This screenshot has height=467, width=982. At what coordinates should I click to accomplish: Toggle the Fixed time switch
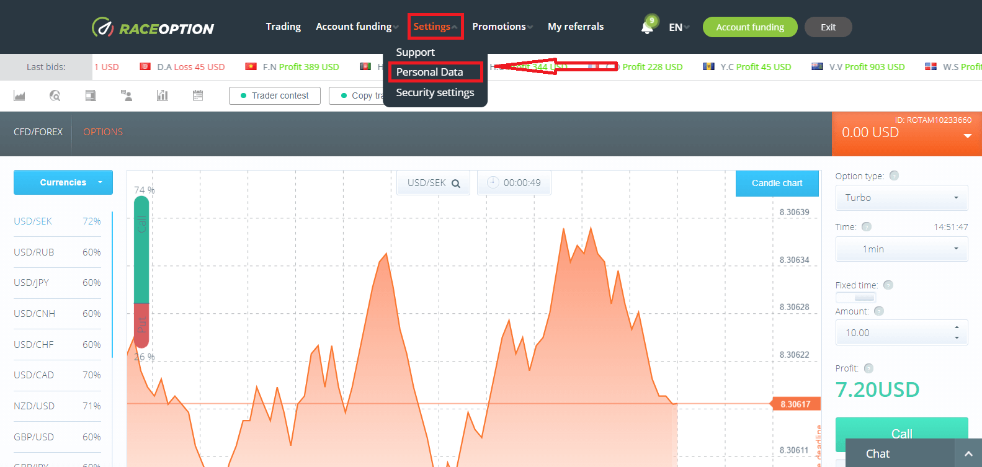coord(856,298)
